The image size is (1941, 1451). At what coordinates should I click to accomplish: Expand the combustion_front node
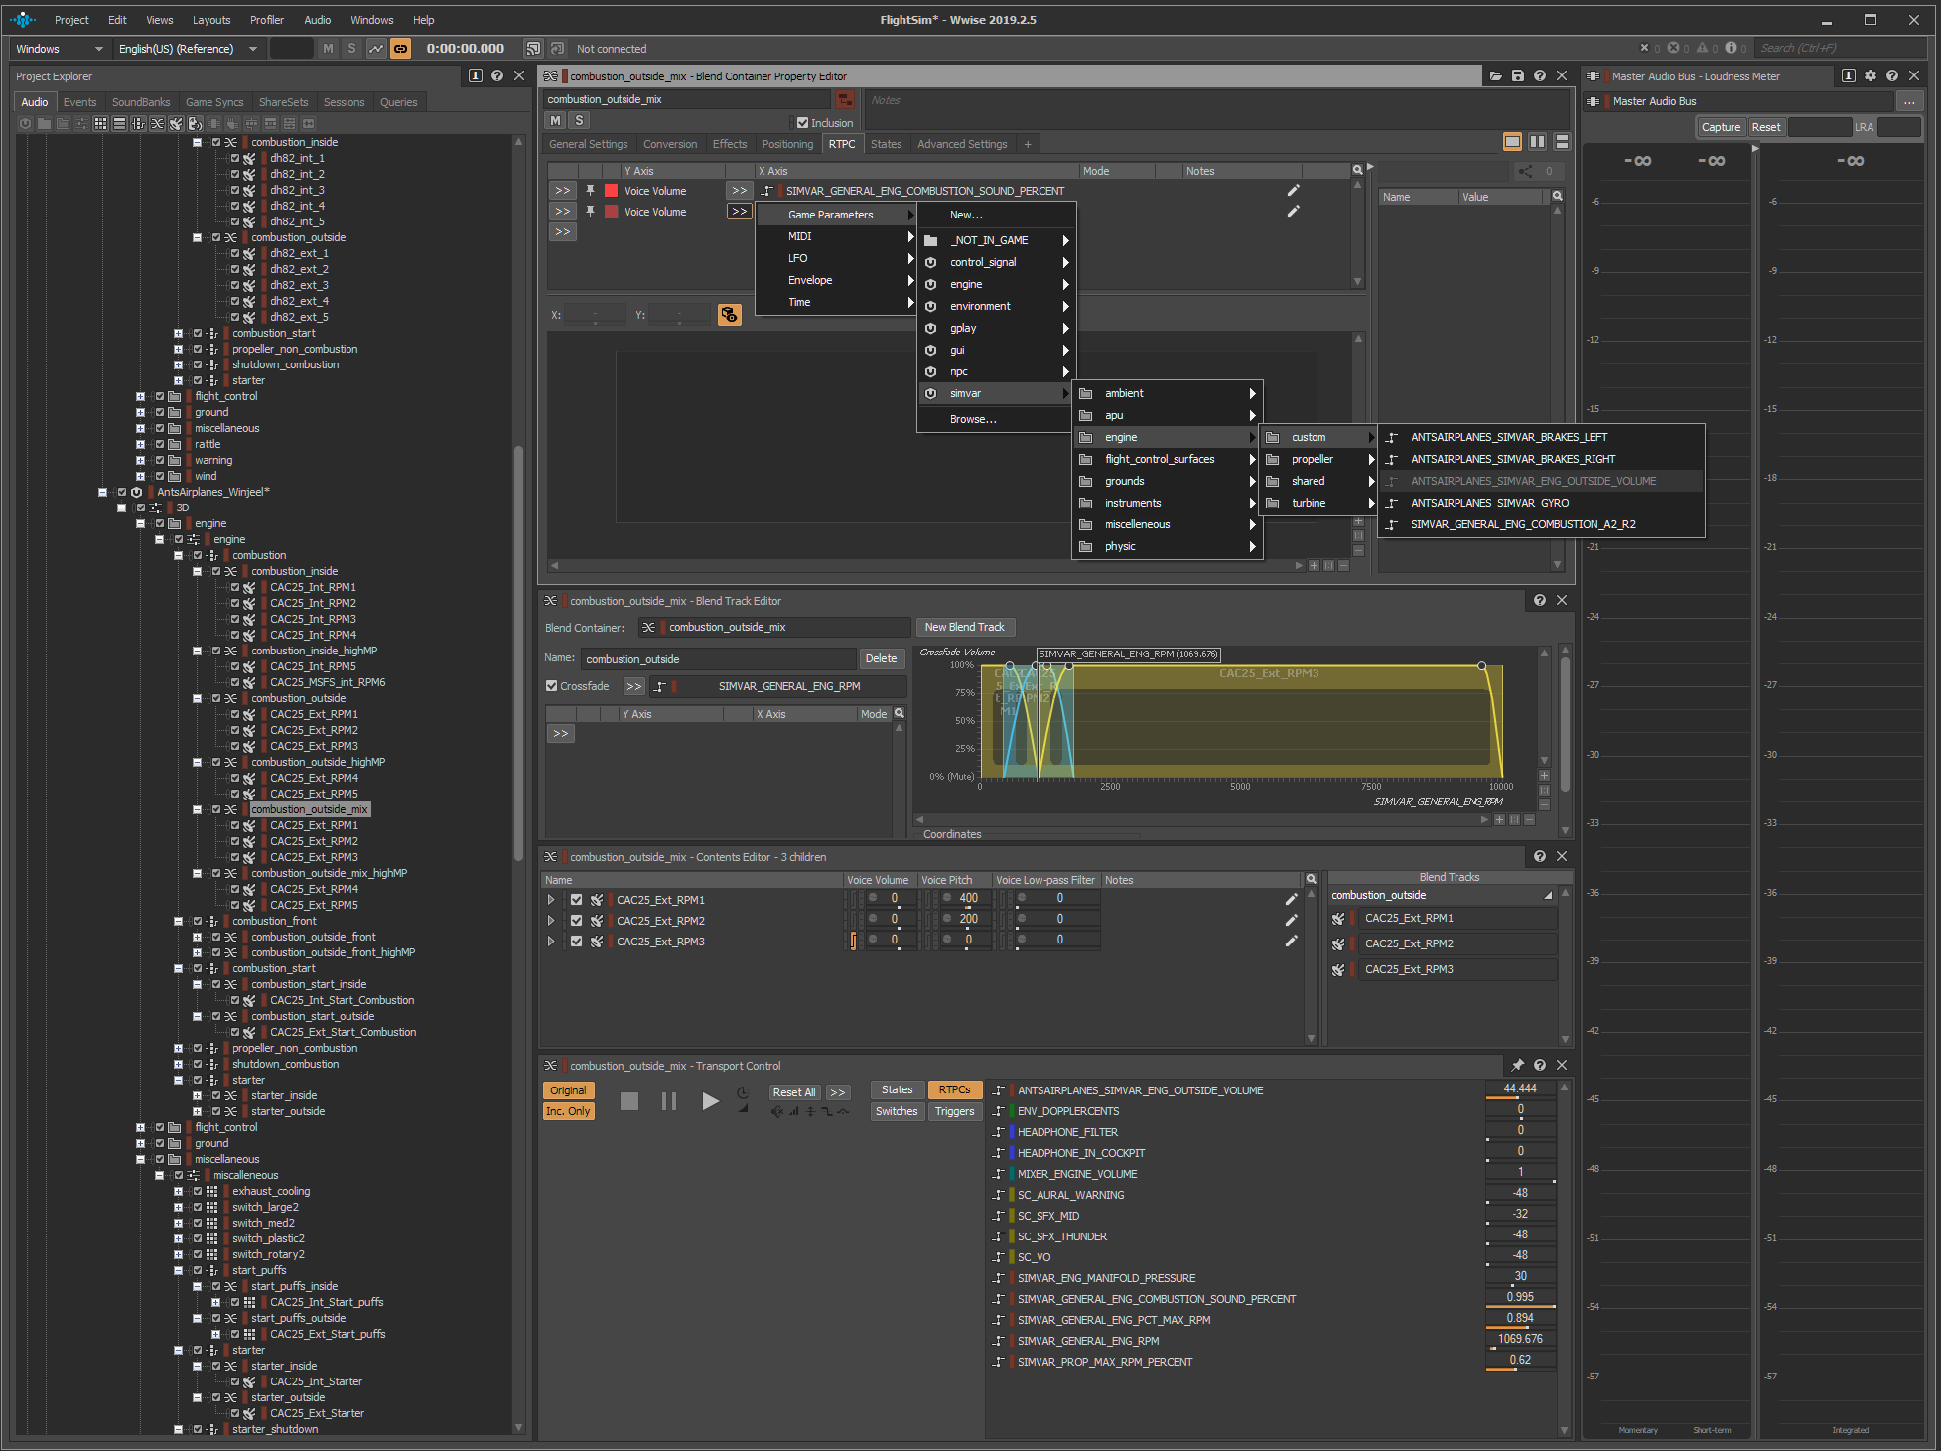click(178, 921)
